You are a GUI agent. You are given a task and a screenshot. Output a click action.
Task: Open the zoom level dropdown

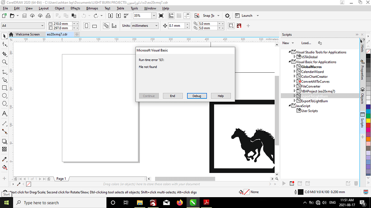(154, 16)
